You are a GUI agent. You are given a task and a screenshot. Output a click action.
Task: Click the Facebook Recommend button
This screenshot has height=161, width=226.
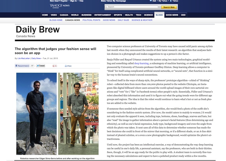22,66
